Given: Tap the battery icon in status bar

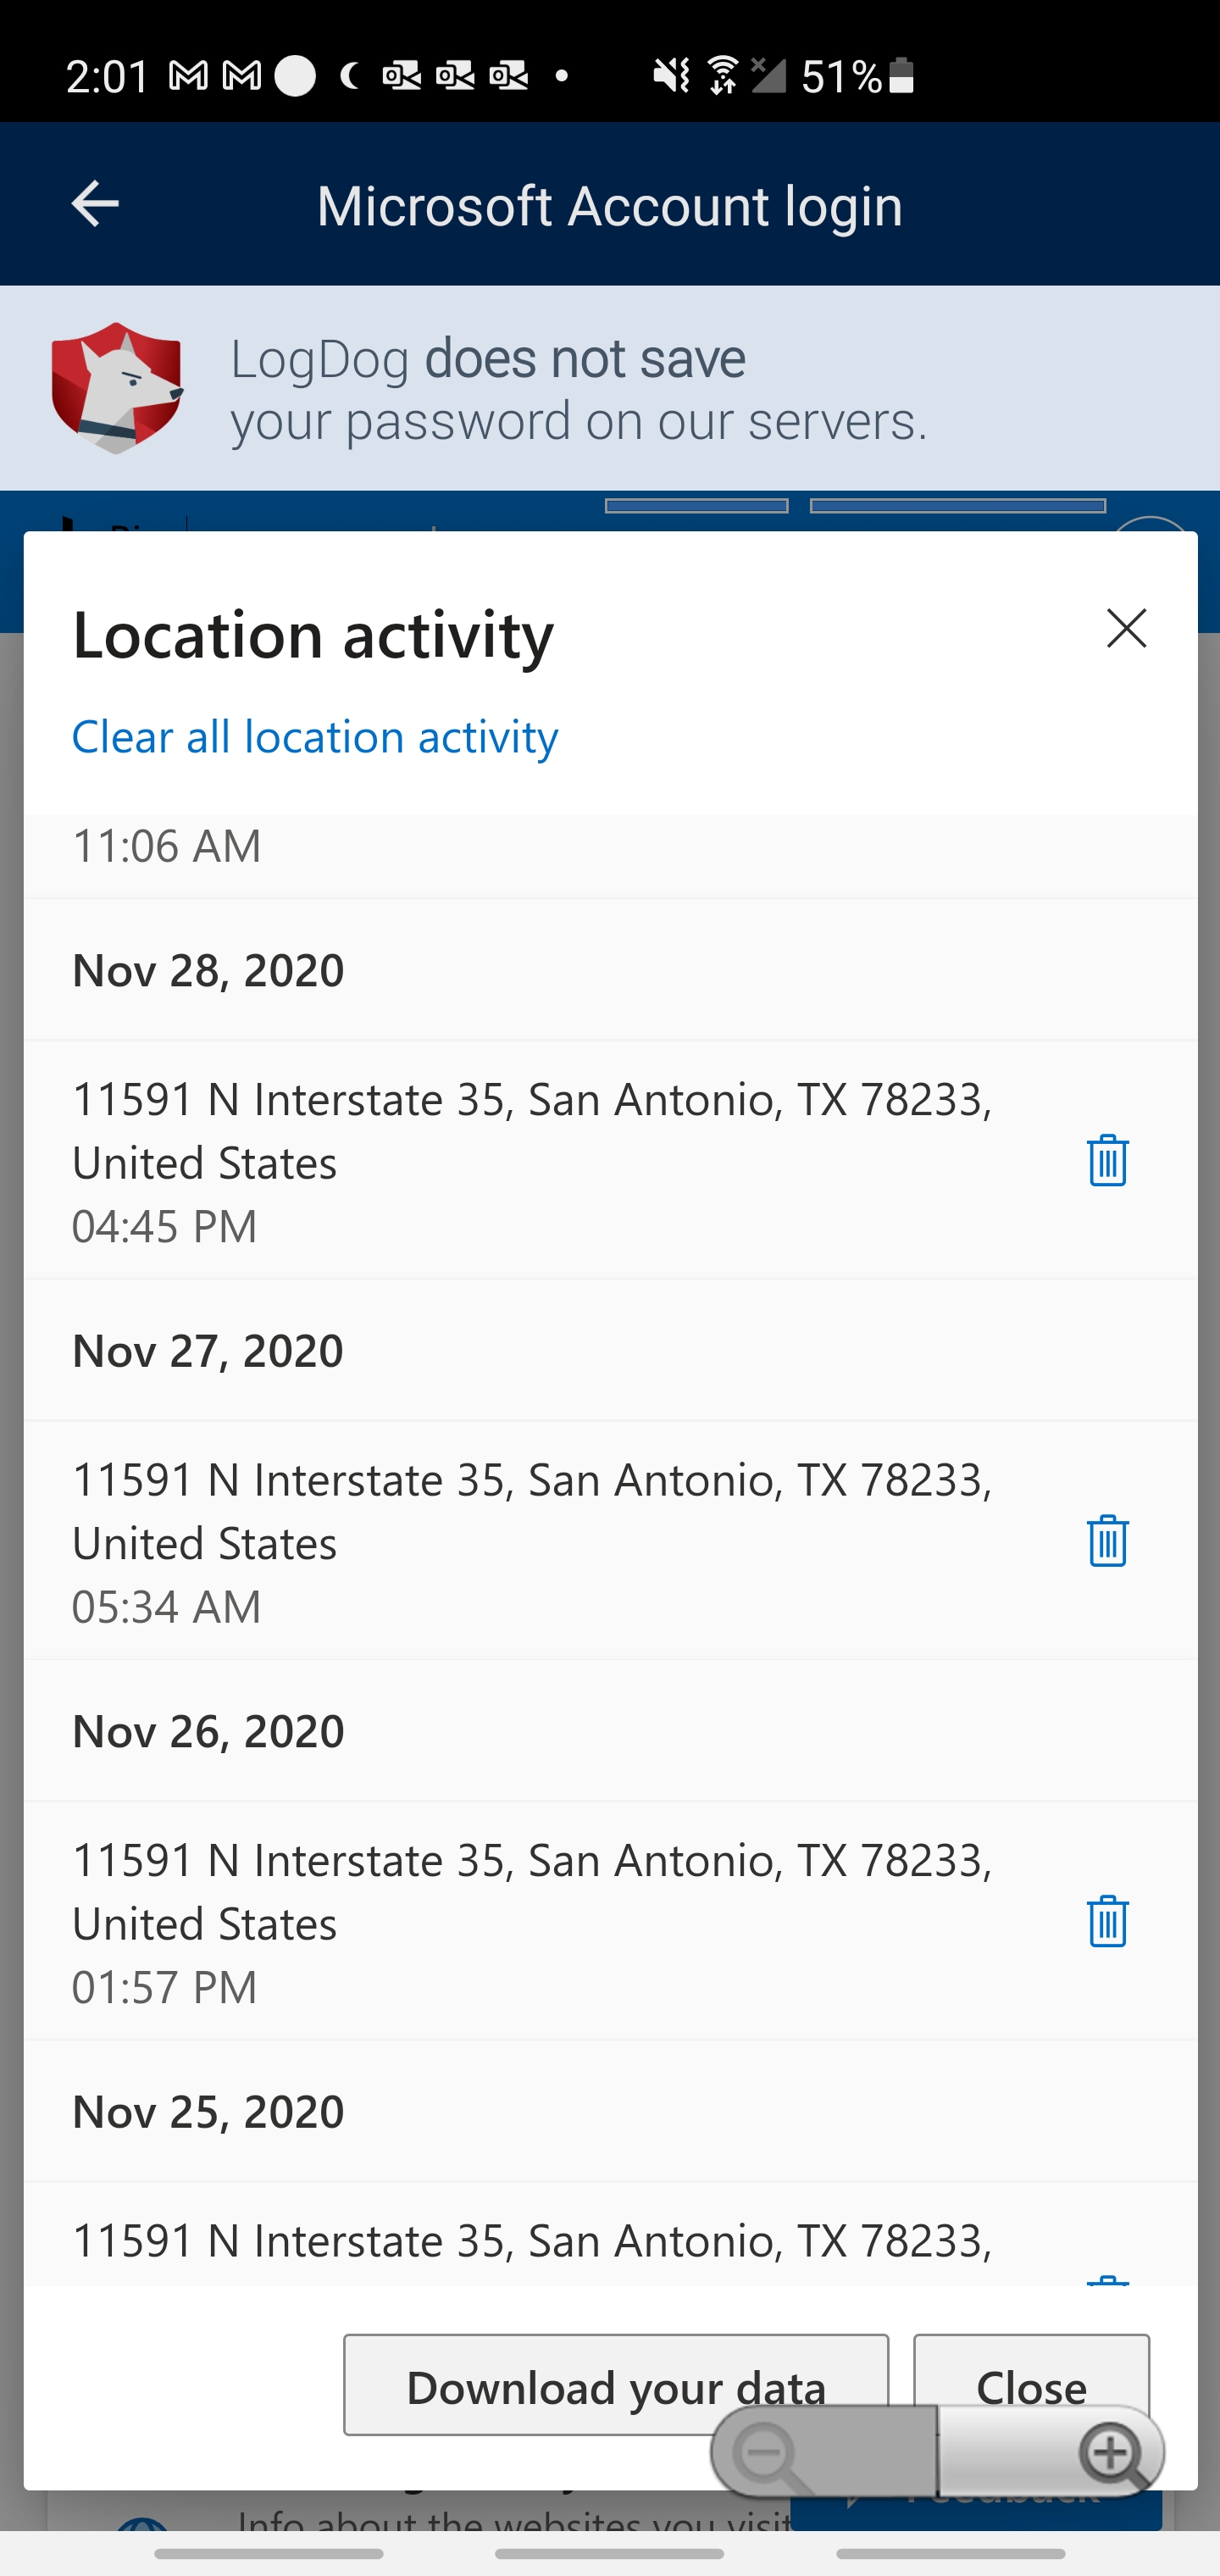Looking at the screenshot, I should [901, 76].
